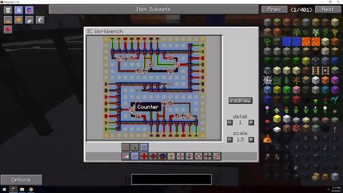Click the NEI trash can delete-mode icon
The width and height of the screenshot is (343, 193).
point(8,10)
